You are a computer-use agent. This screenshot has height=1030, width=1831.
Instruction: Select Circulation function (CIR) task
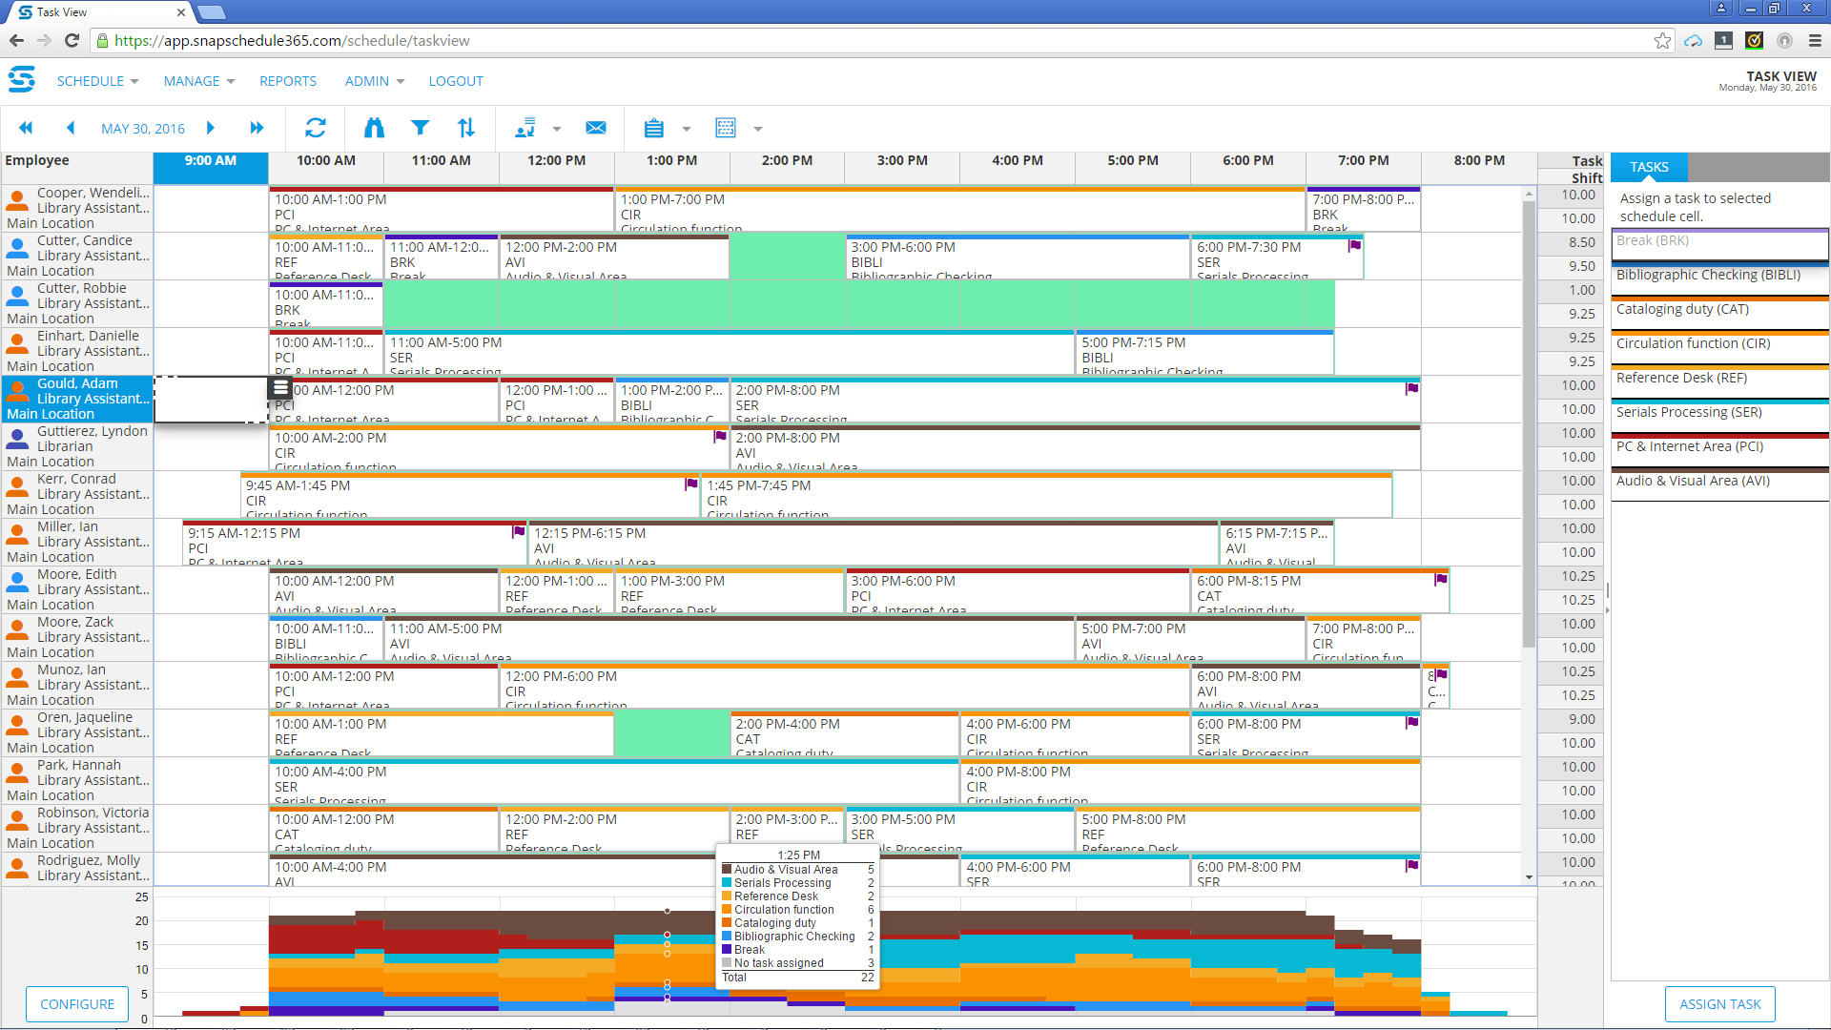[1693, 343]
